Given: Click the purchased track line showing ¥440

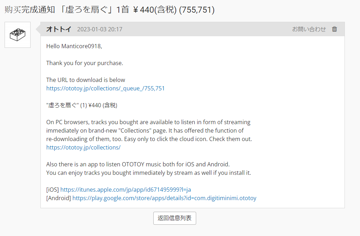Looking at the screenshot, I should click(x=82, y=105).
